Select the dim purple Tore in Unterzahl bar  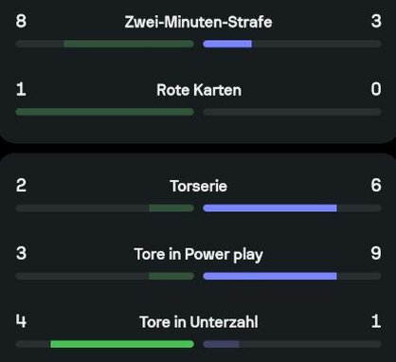click(x=221, y=344)
